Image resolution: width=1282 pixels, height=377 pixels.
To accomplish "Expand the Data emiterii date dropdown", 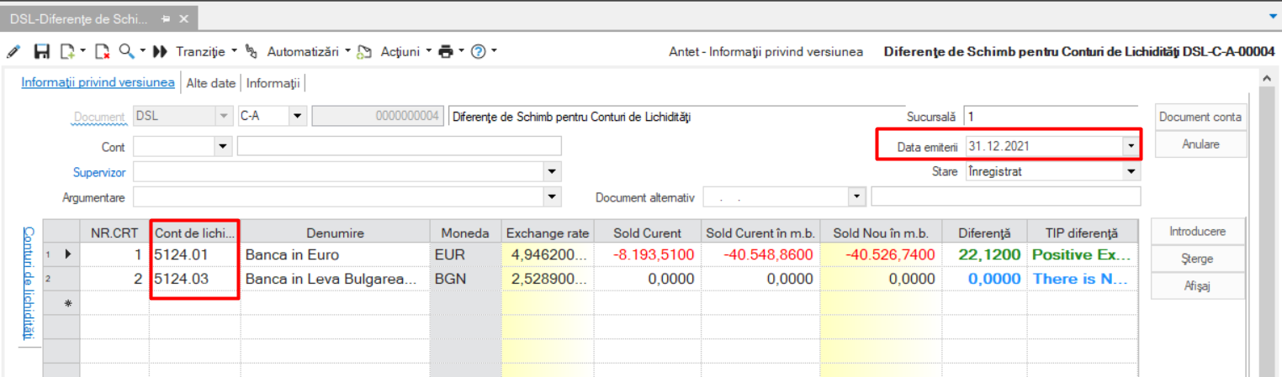I will click(1131, 146).
